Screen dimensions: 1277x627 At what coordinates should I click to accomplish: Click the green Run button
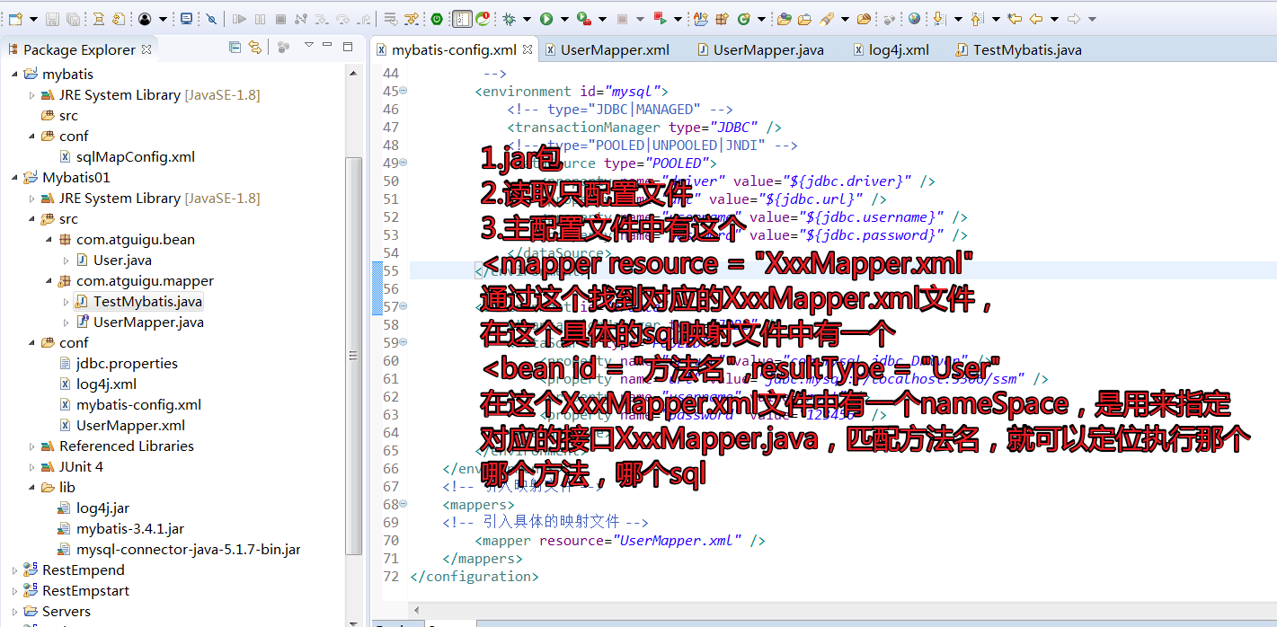point(546,19)
